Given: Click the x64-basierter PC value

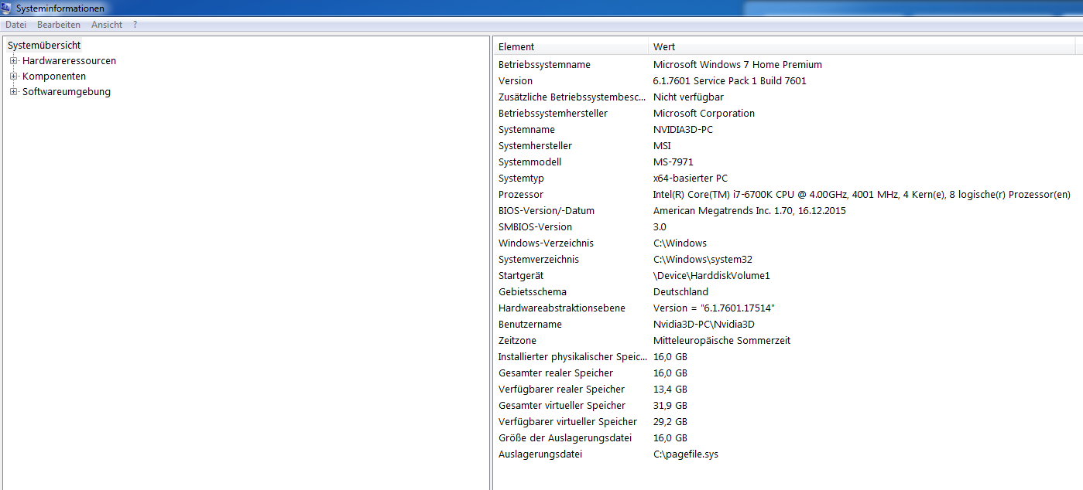Looking at the screenshot, I should (691, 179).
